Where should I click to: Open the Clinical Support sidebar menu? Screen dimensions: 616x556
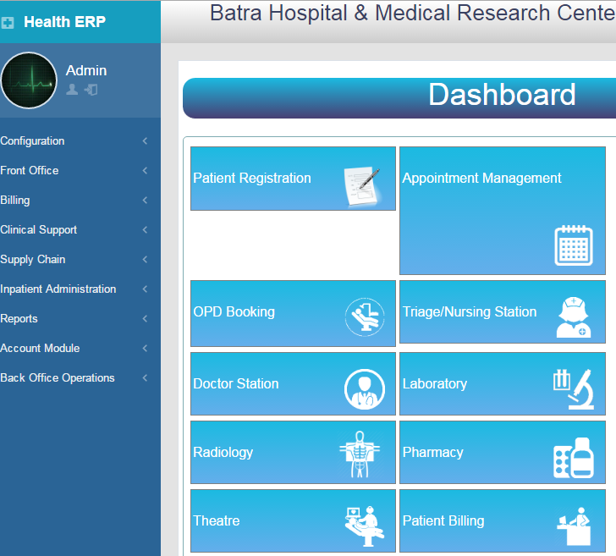pyautogui.click(x=80, y=230)
